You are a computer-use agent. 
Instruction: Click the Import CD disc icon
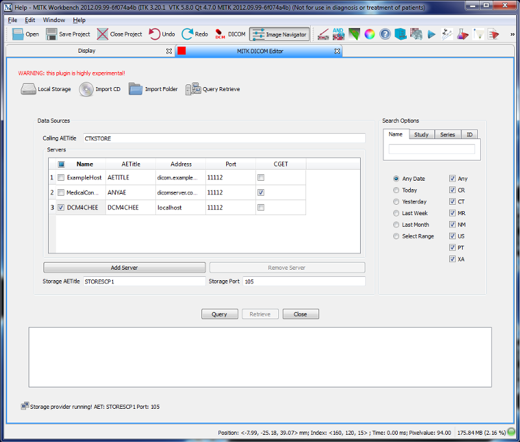coord(86,89)
